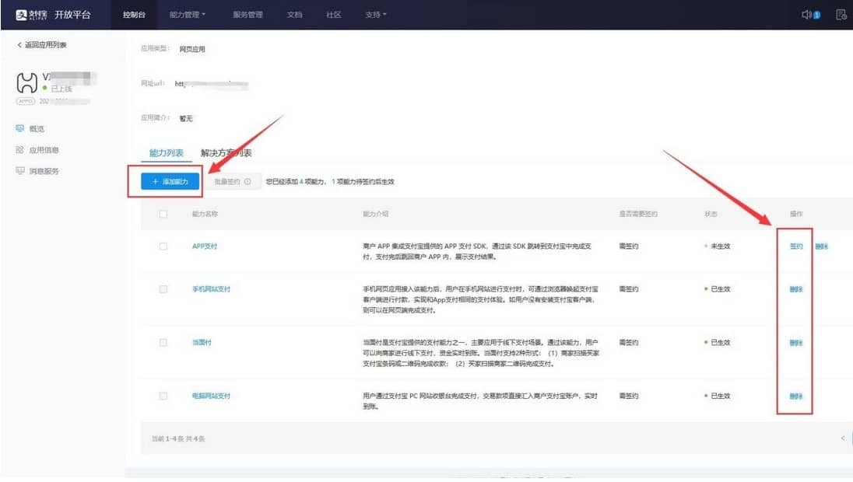
Task: Tick the checkbox for 手机网站支付 row
Action: (163, 289)
